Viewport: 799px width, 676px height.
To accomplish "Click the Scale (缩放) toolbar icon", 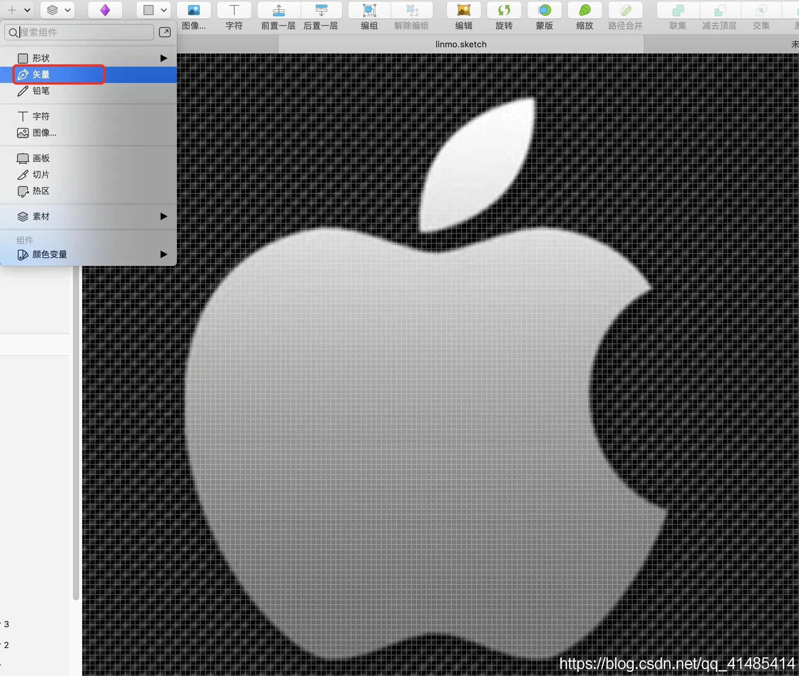I will tap(585, 10).
